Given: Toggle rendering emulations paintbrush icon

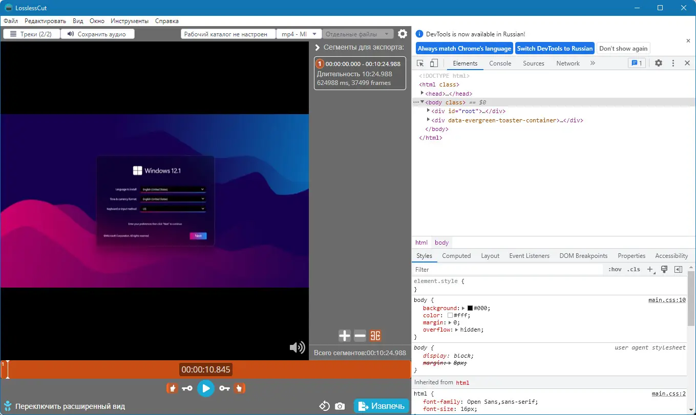Looking at the screenshot, I should point(664,269).
